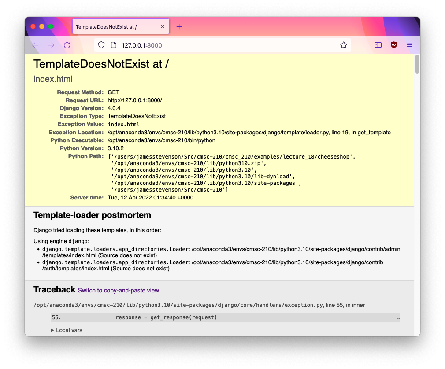Focus the 127.0.0.1:8000 address bar

point(220,45)
